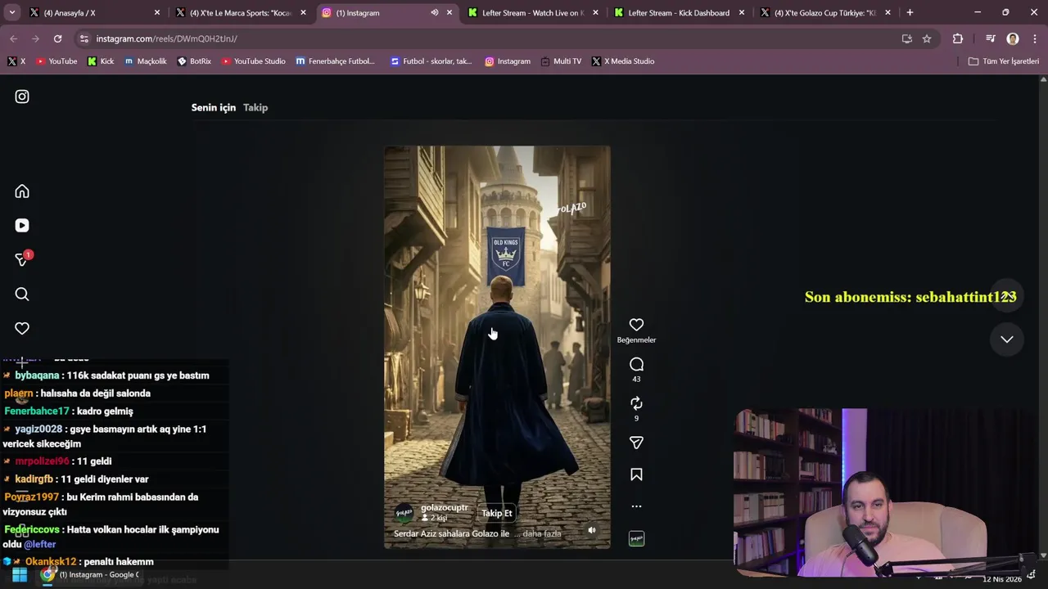Open Messages icon with notification badge

pos(22,260)
